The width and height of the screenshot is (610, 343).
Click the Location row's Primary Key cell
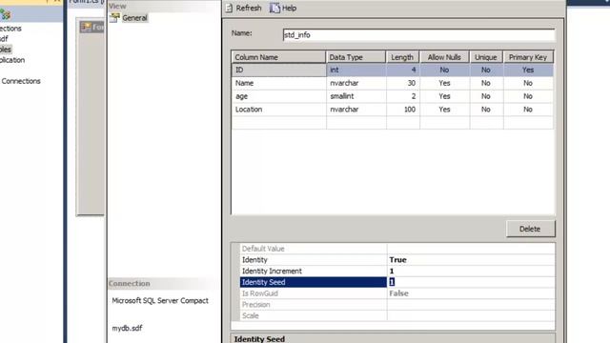pos(528,110)
